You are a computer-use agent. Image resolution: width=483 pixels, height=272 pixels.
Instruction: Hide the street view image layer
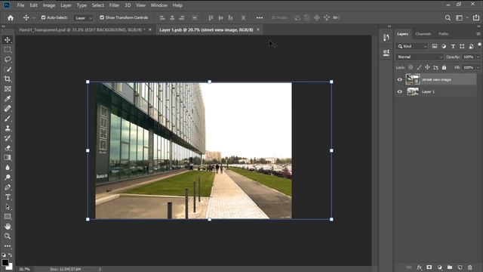(x=399, y=79)
